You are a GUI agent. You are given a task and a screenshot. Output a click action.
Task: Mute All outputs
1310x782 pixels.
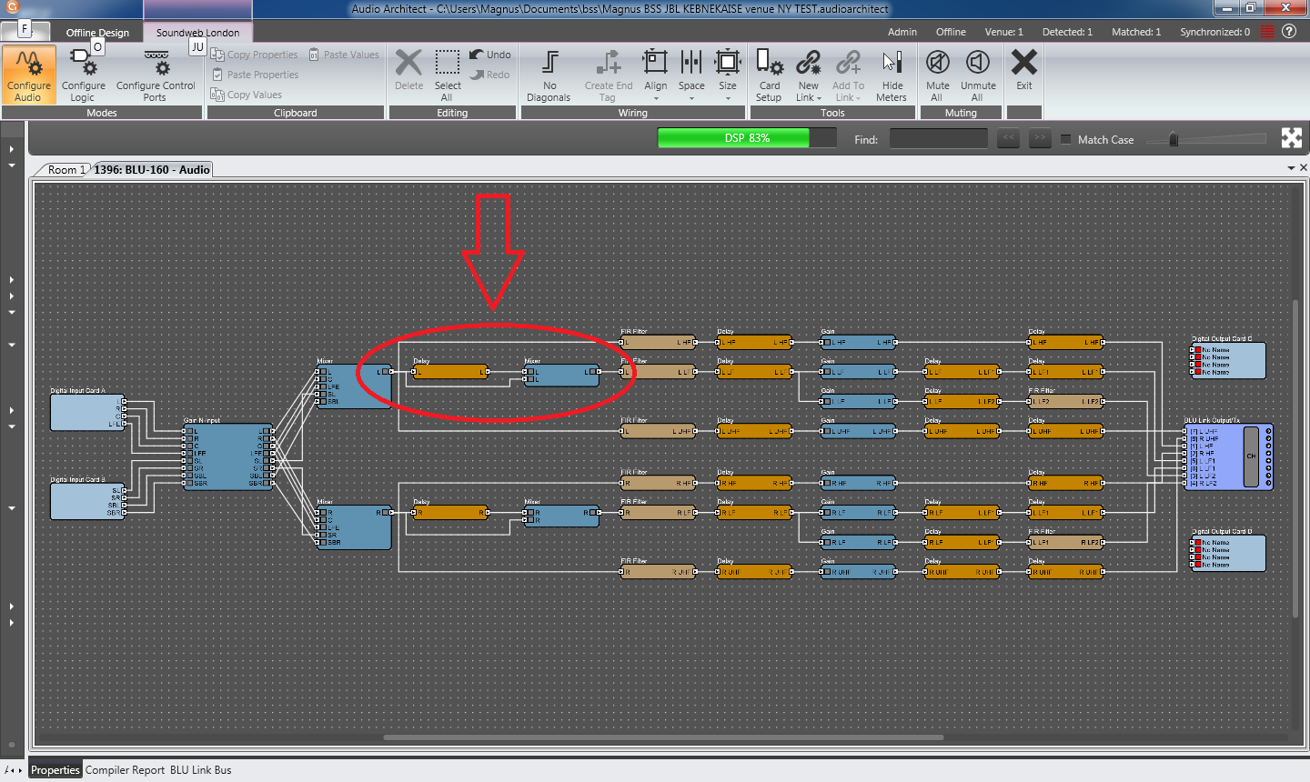tap(937, 75)
